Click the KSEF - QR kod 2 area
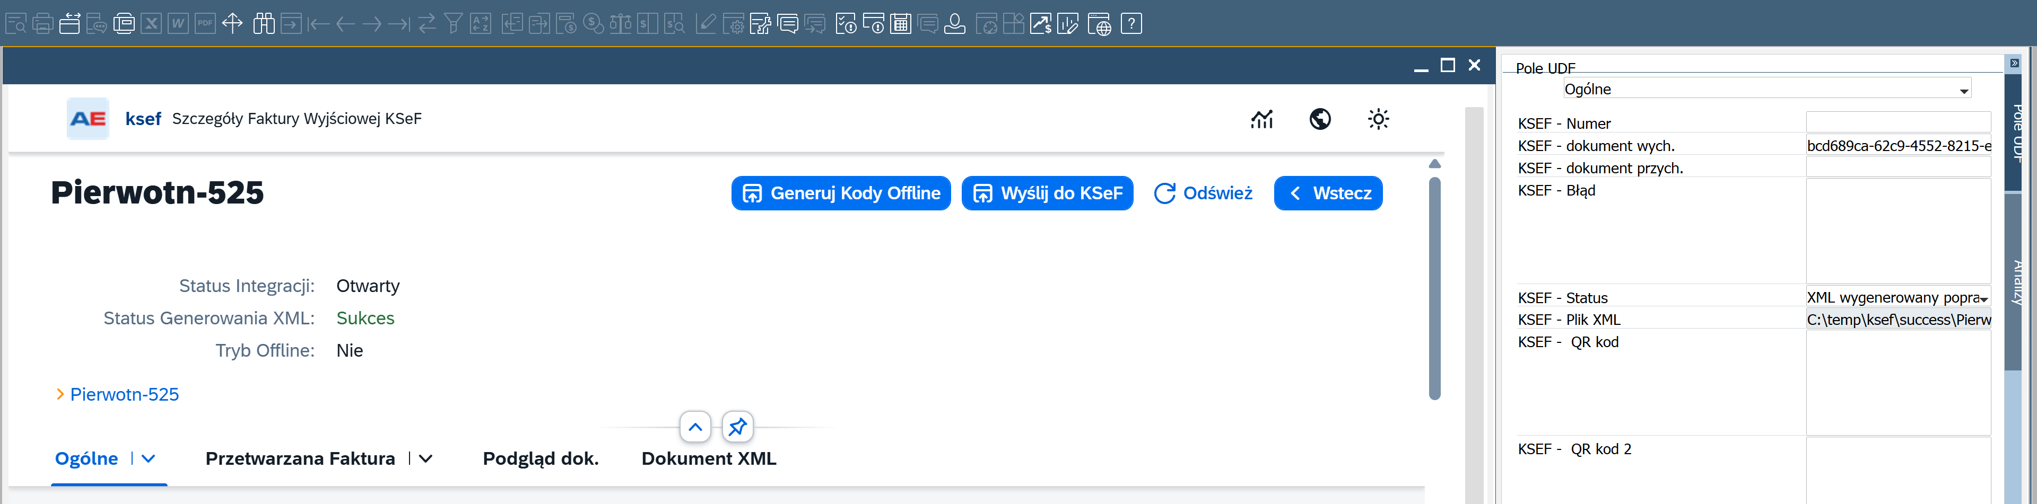This screenshot has height=504, width=2037. pyautogui.click(x=1898, y=470)
